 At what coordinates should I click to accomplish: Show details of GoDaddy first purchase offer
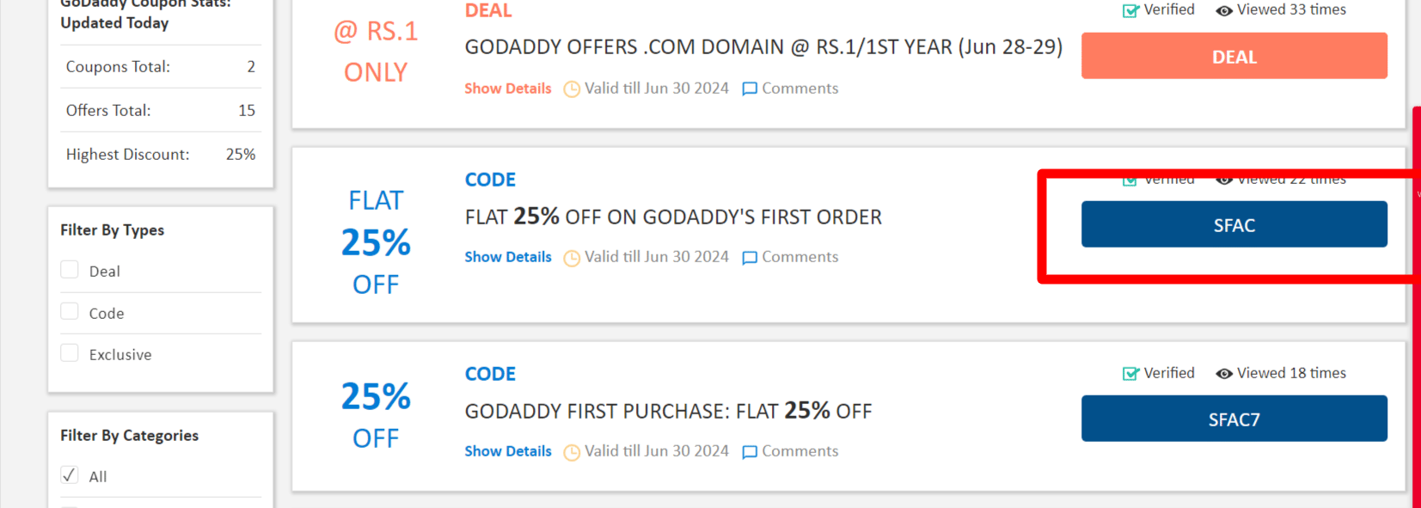point(508,451)
